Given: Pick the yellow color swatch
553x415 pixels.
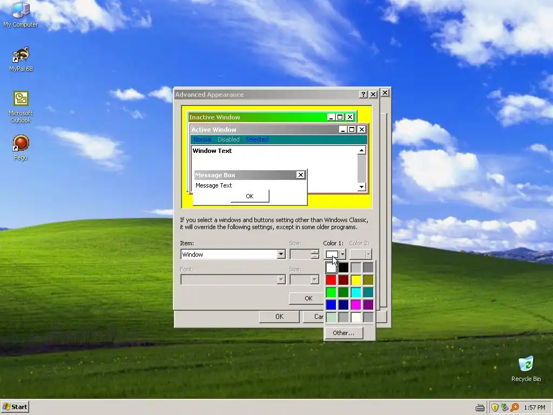Looking at the screenshot, I should coord(356,280).
